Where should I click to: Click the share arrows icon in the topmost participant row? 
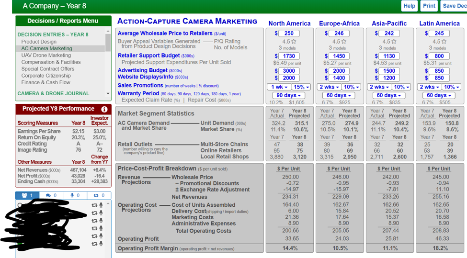[x=94, y=205]
